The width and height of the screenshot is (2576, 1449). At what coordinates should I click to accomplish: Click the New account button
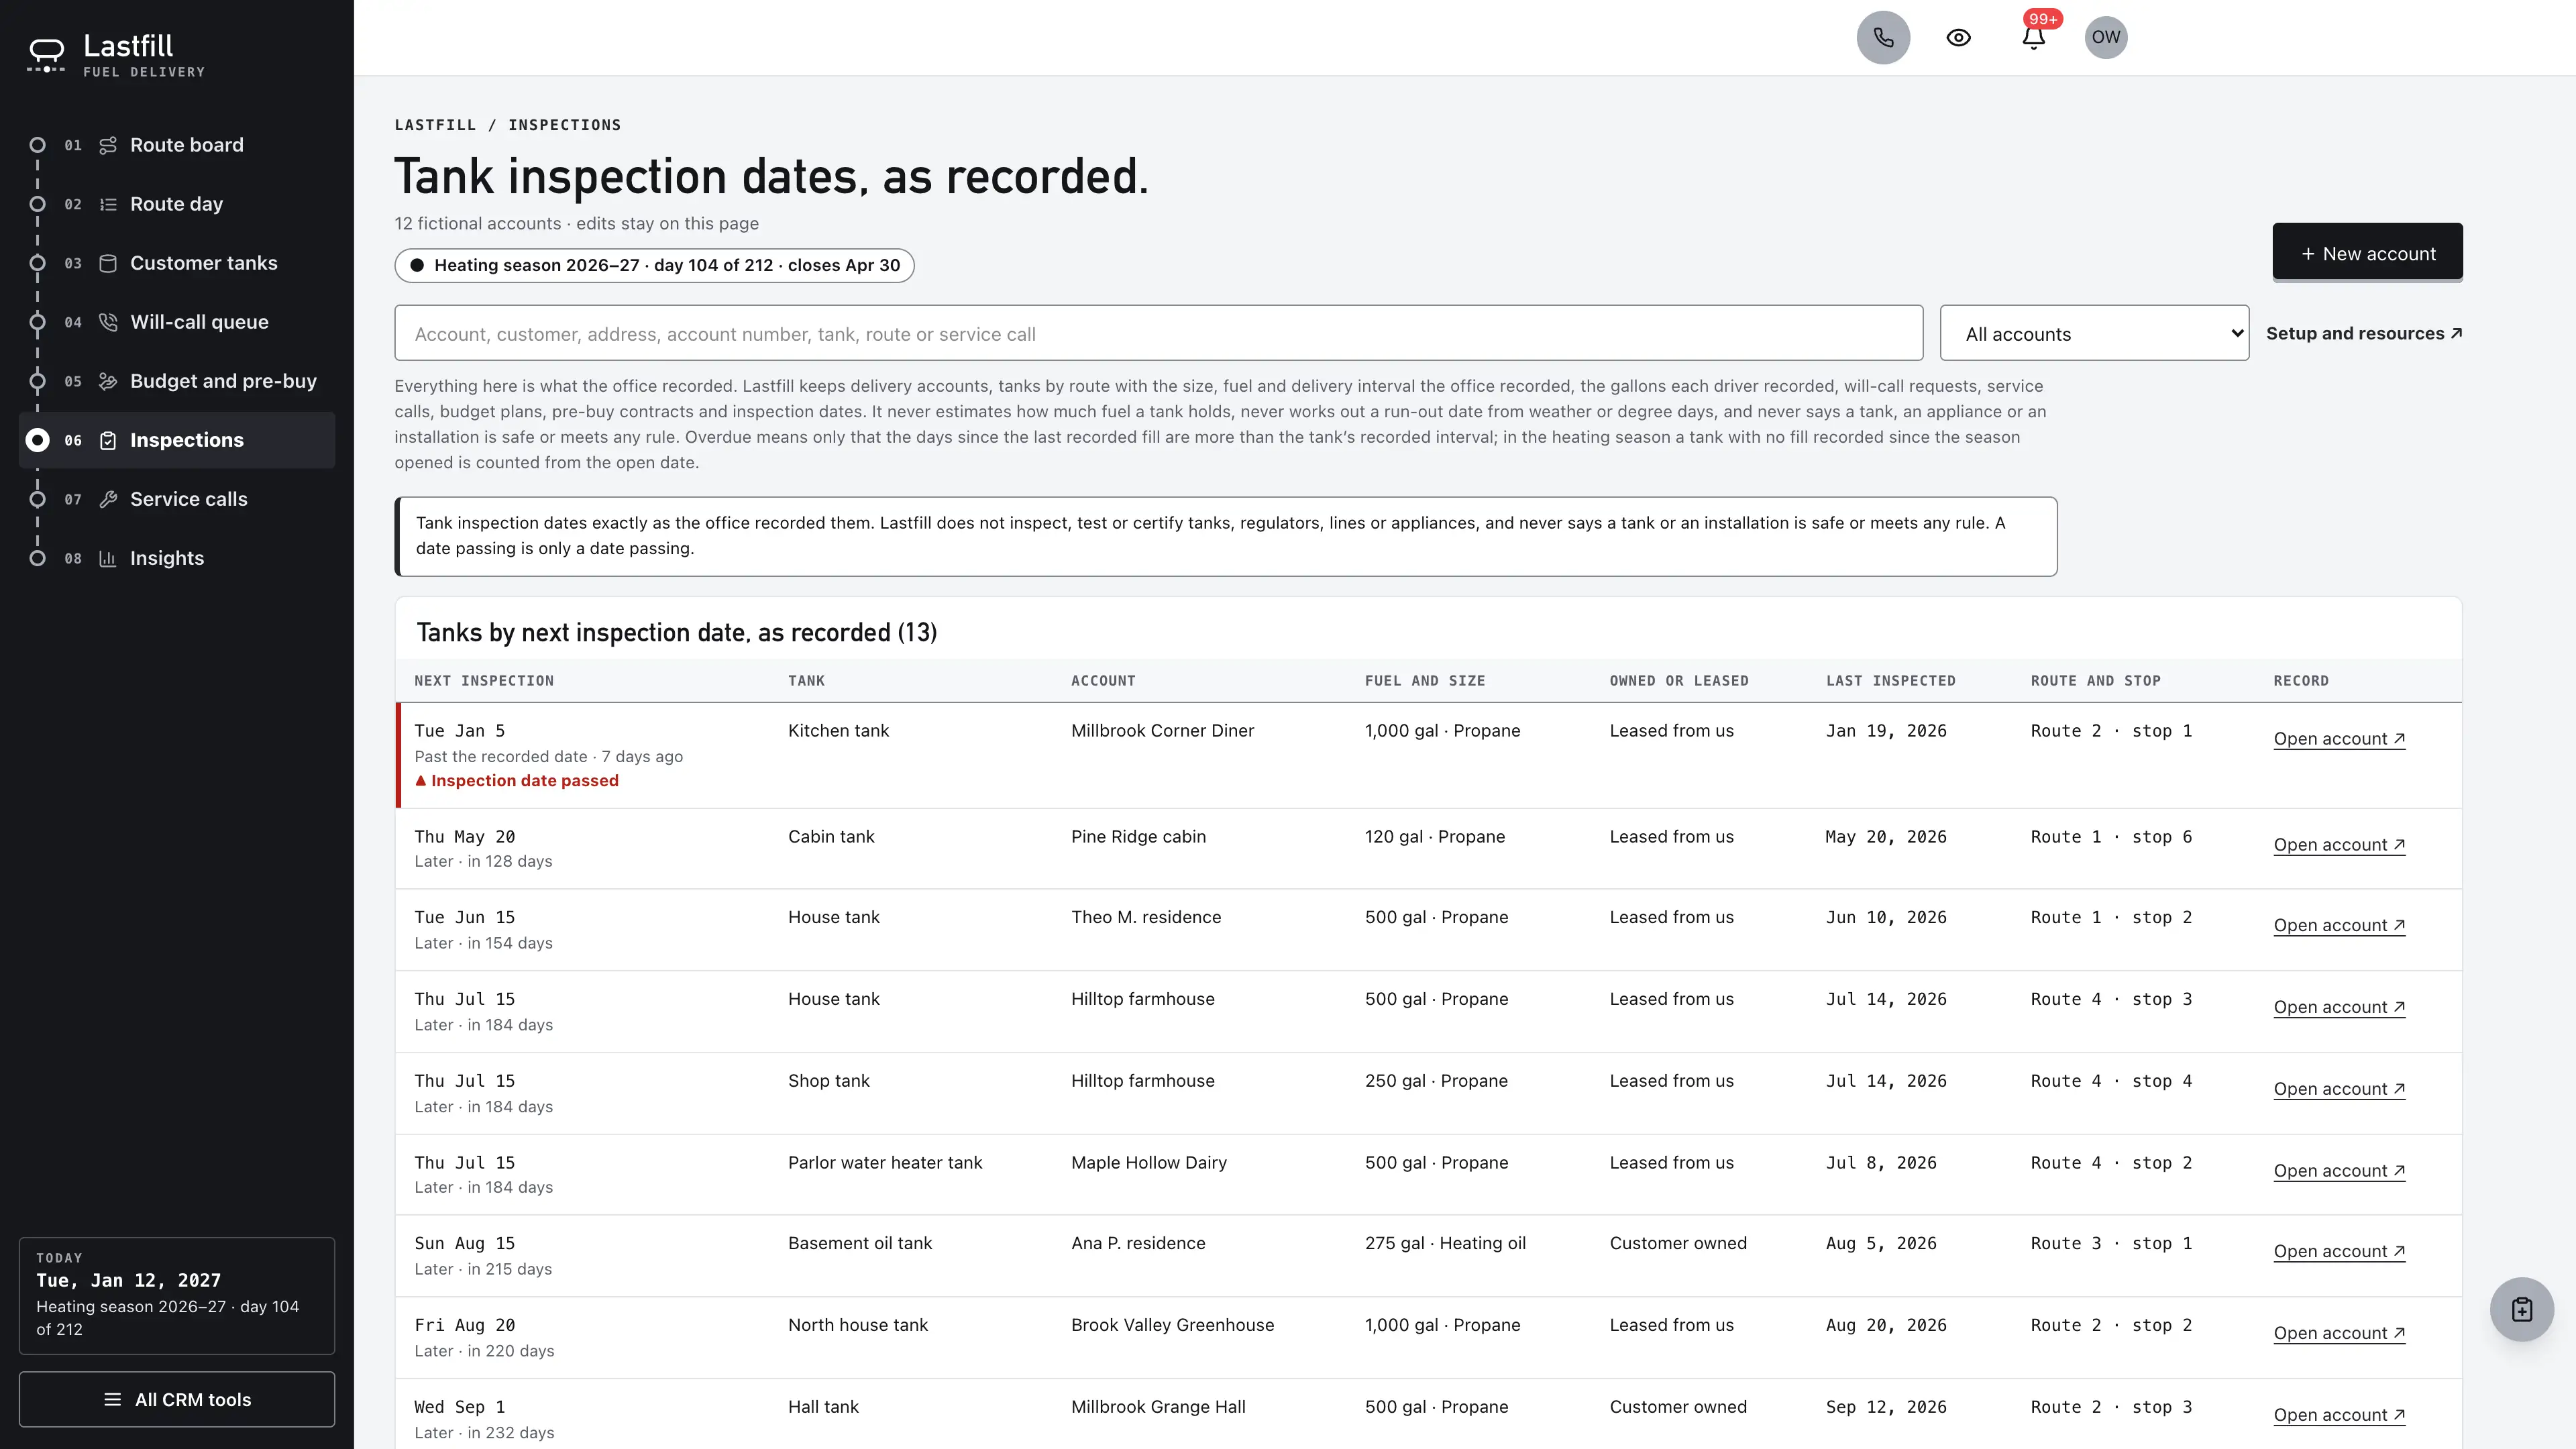(2367, 253)
